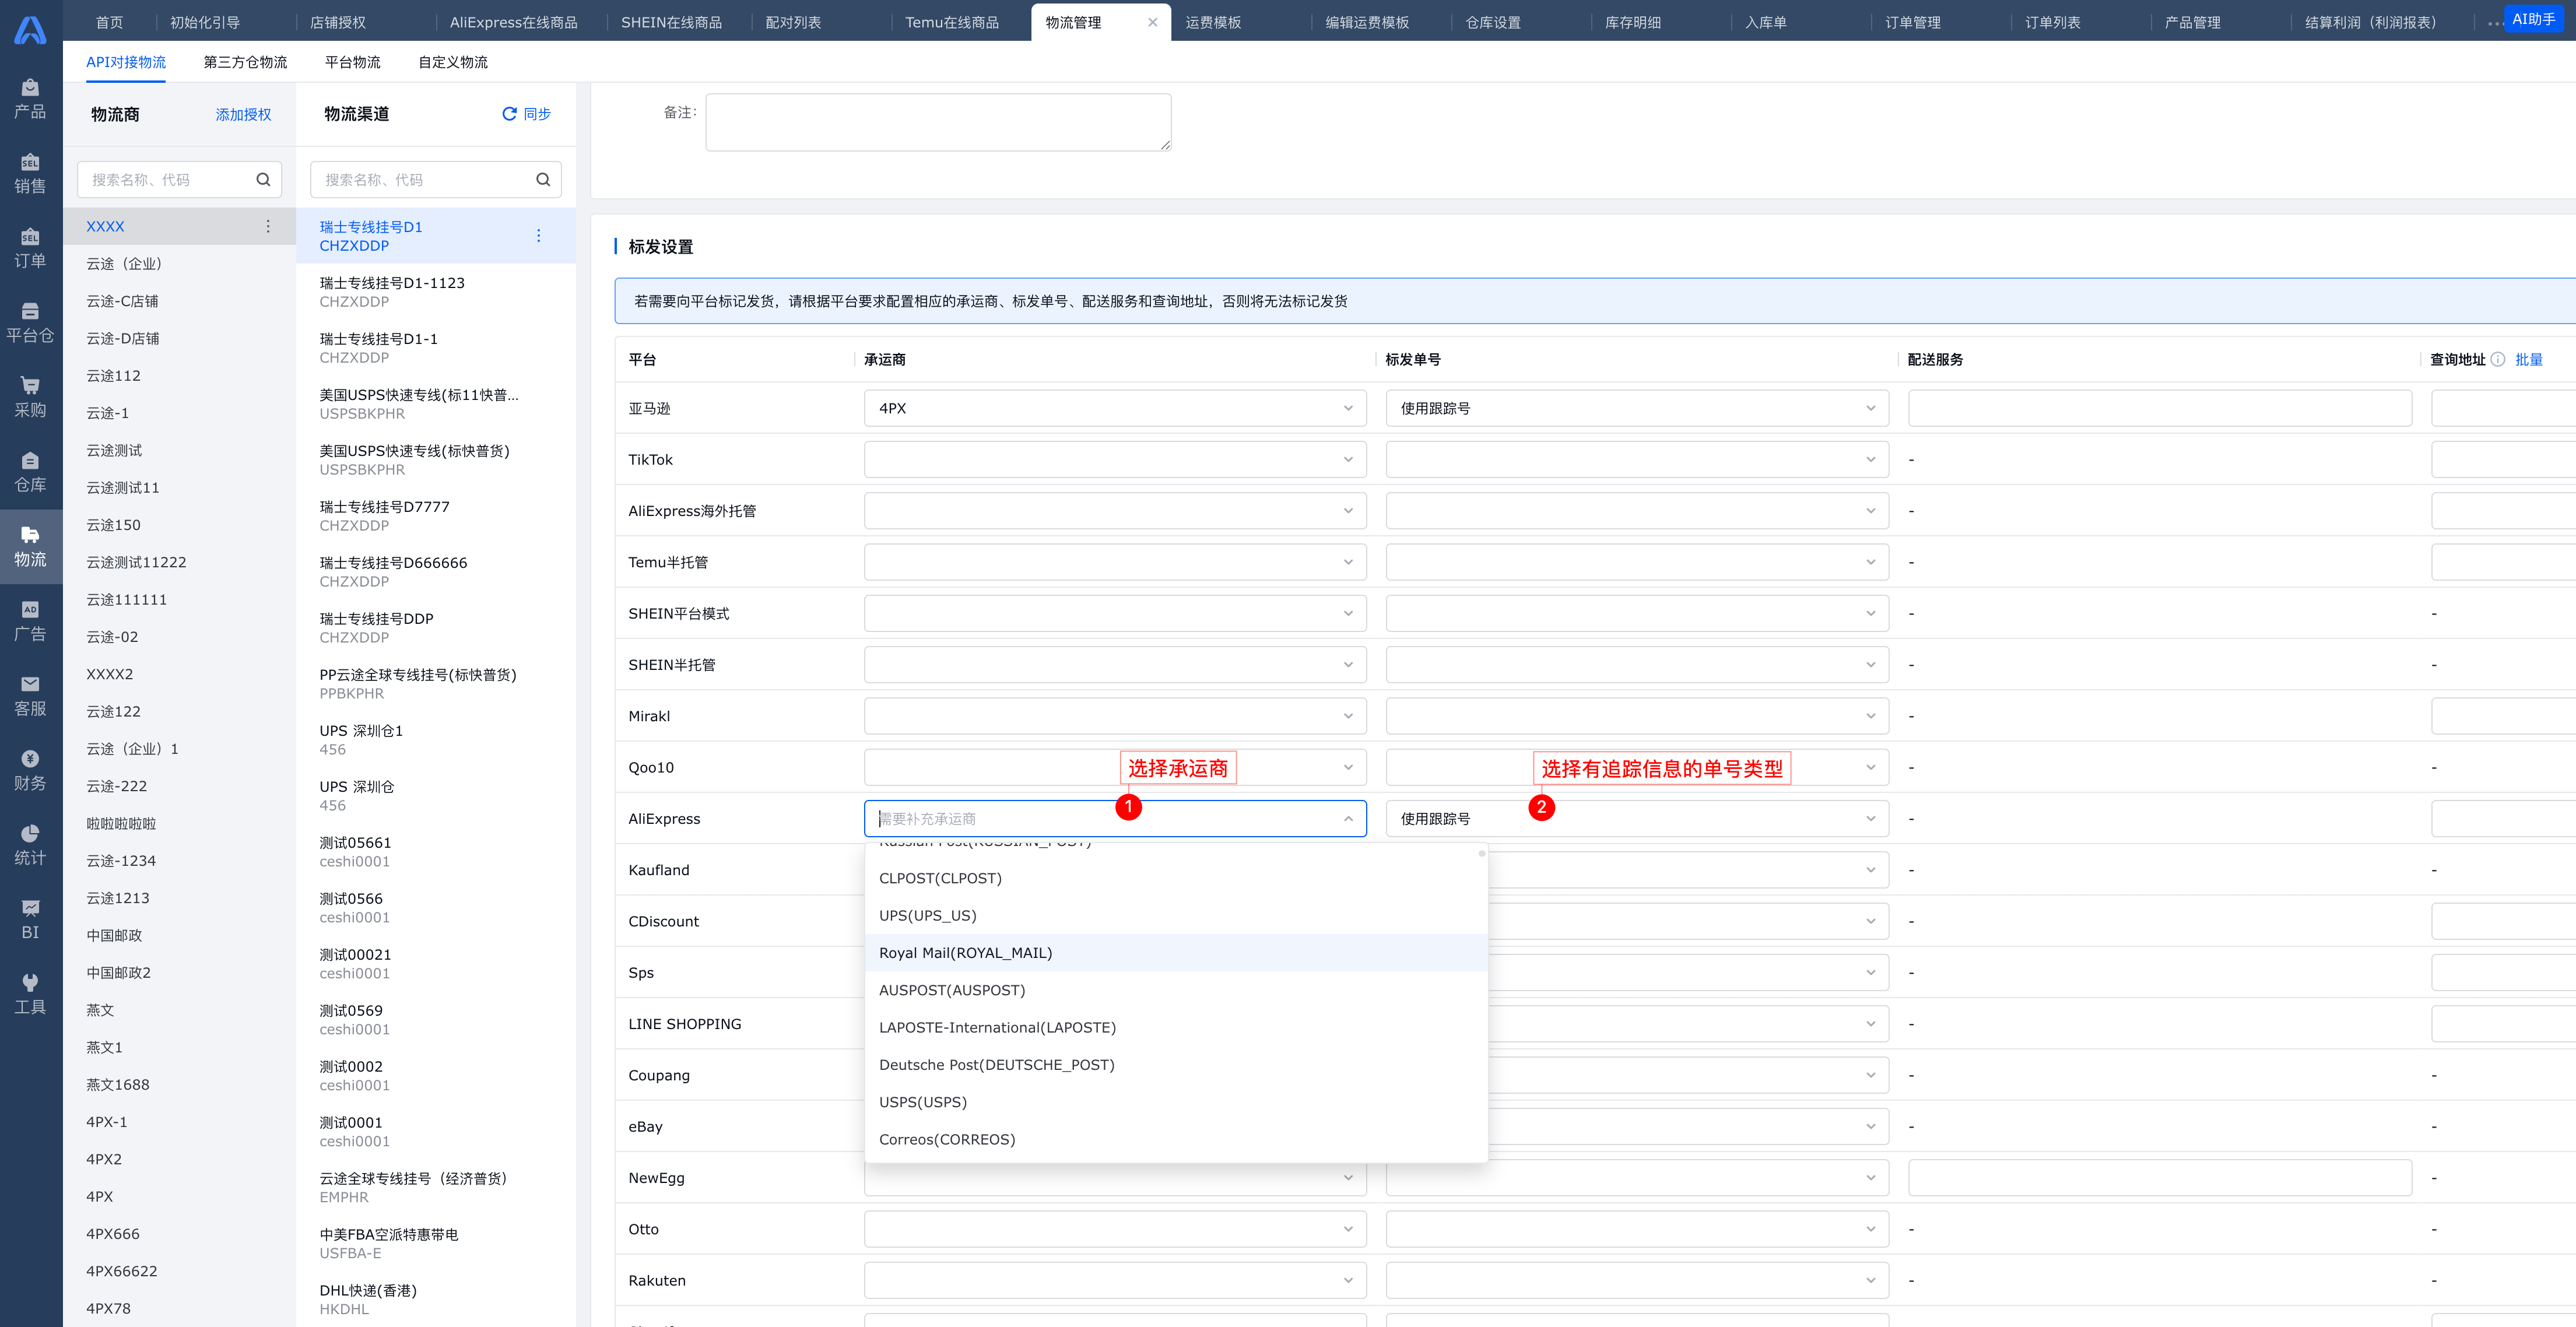
Task: Select Royal Mail(ROYAL_MAIL) option
Action: click(1176, 953)
